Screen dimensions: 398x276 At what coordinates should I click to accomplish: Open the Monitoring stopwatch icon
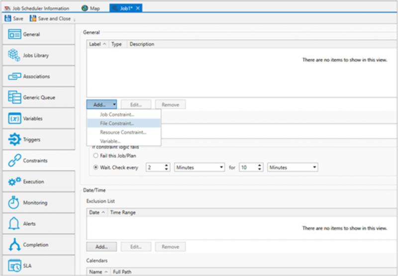[15, 203]
